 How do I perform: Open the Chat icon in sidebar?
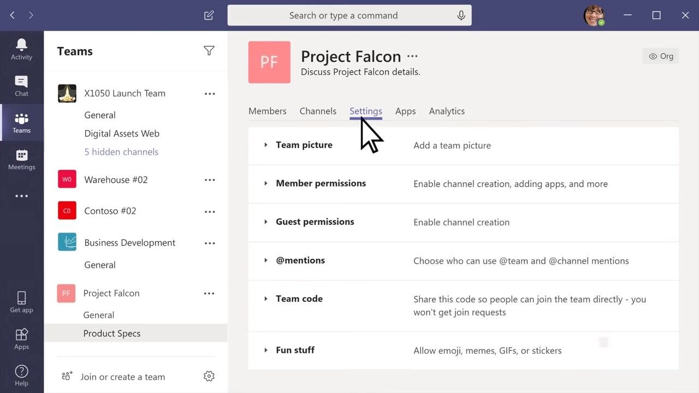(21, 82)
